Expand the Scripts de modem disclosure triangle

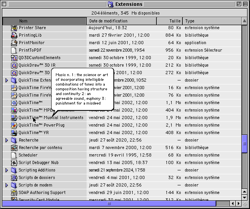click(7, 185)
